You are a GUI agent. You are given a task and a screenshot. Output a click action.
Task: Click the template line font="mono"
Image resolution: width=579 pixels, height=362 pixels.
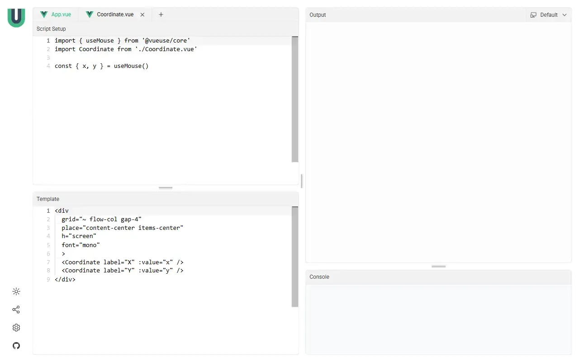[x=81, y=245]
